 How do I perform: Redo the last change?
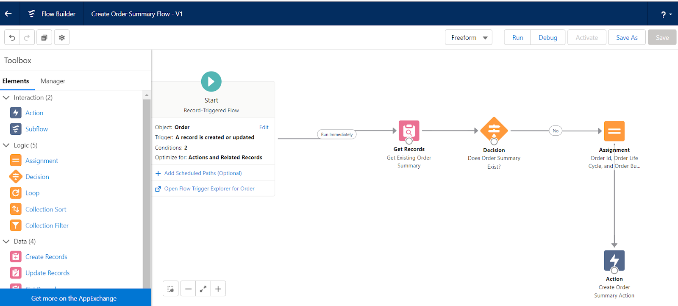point(27,38)
